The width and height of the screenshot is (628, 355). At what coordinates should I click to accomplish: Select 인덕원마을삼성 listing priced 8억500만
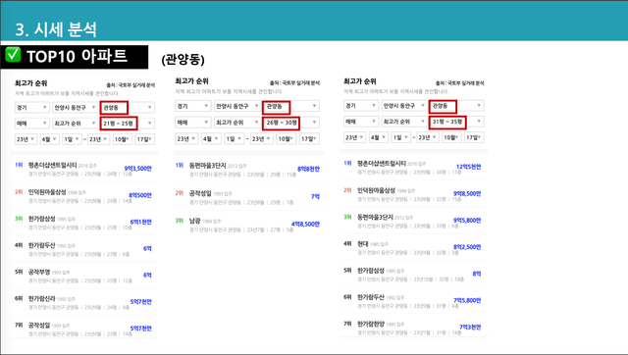pyautogui.click(x=84, y=196)
